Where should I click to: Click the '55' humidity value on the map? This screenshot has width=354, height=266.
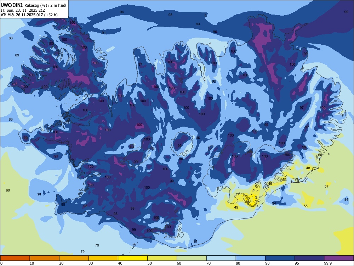pyautogui.click(x=306, y=206)
